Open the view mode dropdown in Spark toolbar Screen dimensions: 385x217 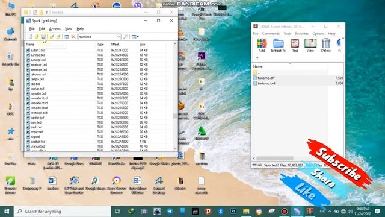click(135, 37)
